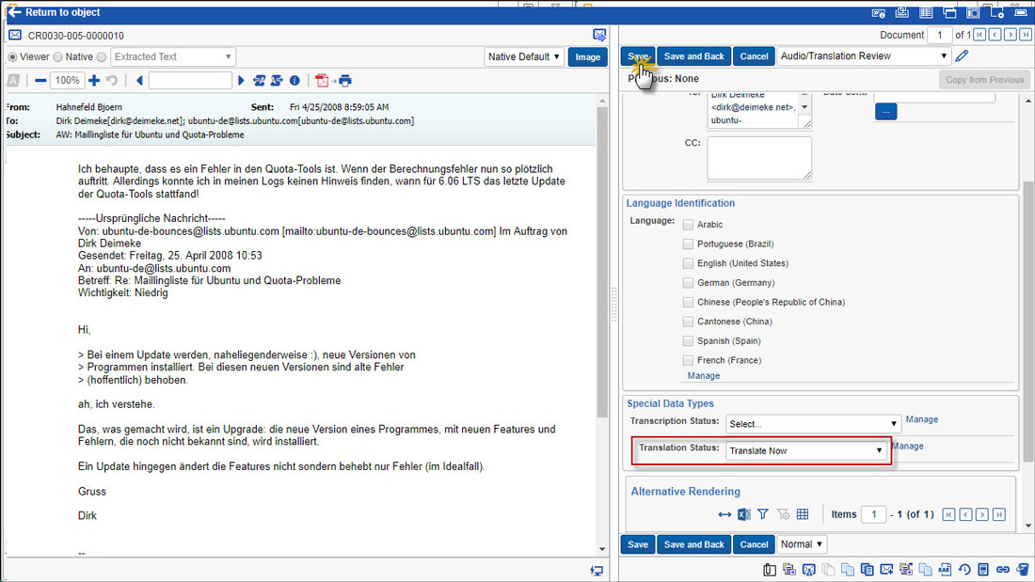Select the Native radio button
The width and height of the screenshot is (1035, 582).
tap(58, 57)
